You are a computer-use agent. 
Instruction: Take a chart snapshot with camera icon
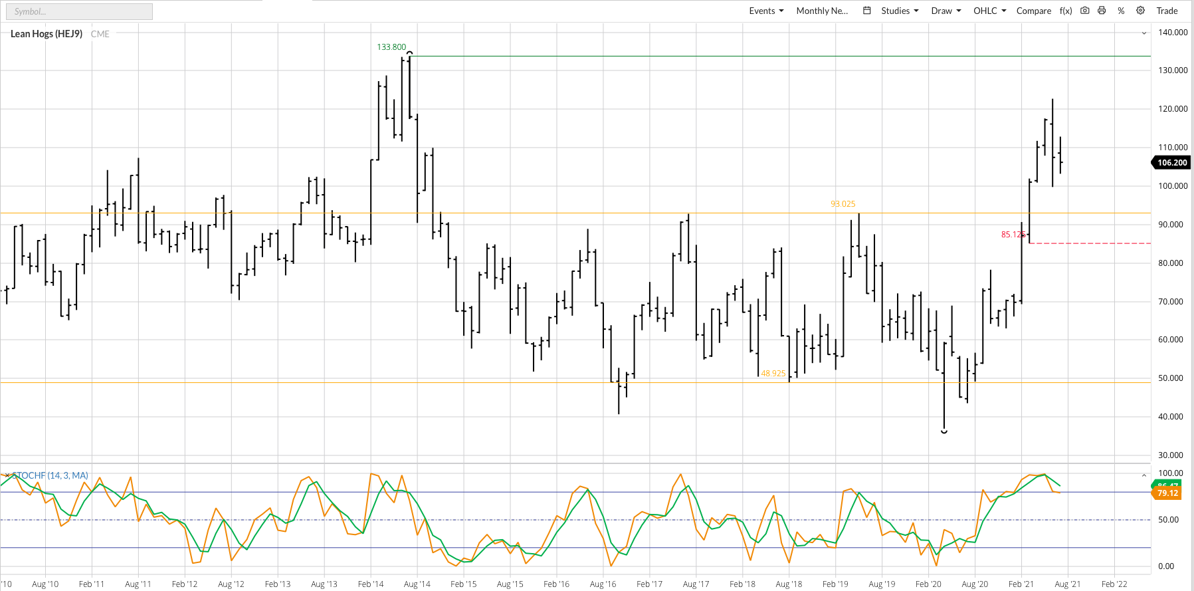point(1084,11)
